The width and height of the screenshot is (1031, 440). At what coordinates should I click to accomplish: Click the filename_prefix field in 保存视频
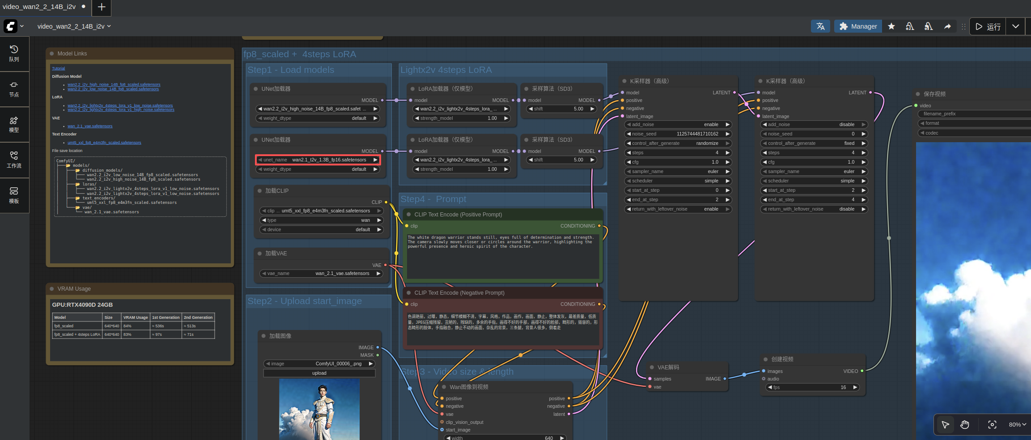click(974, 114)
